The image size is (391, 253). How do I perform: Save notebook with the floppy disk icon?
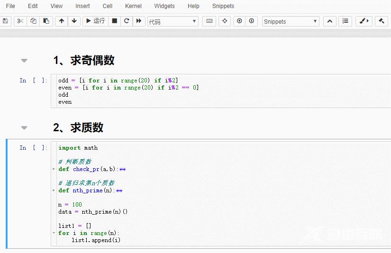[5, 21]
